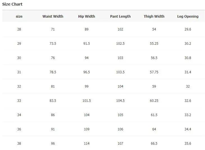
Task: Pick hip width value 94
Action: click(x=87, y=58)
